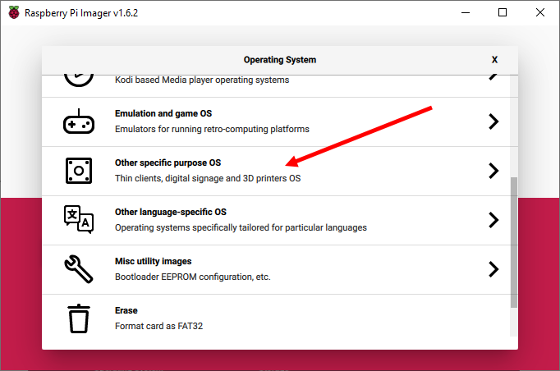
Task: Click the wrench icon for Misc utility images
Action: [x=79, y=269]
